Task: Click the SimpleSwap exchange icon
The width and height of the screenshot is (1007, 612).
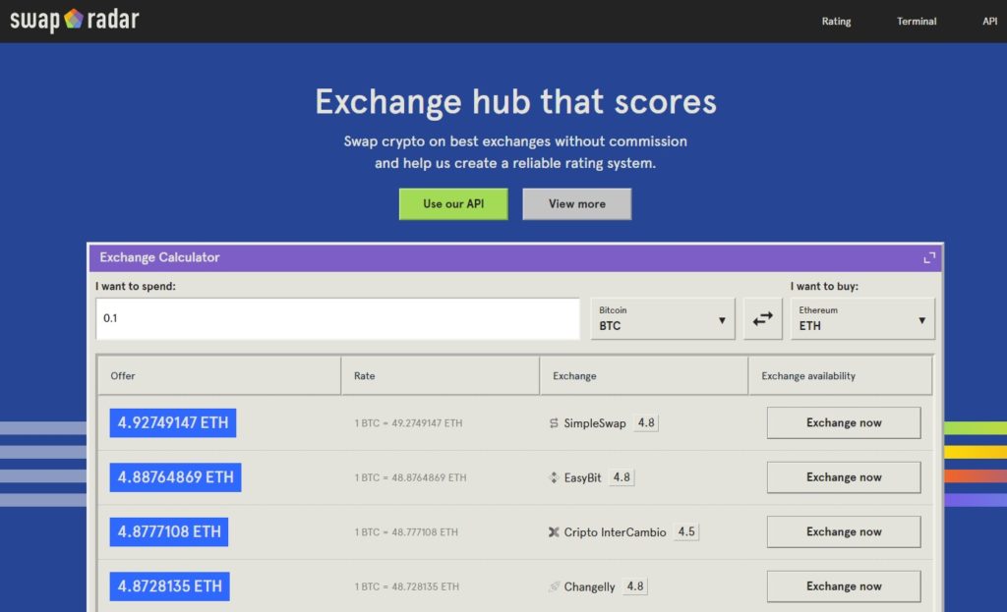Action: pos(554,423)
